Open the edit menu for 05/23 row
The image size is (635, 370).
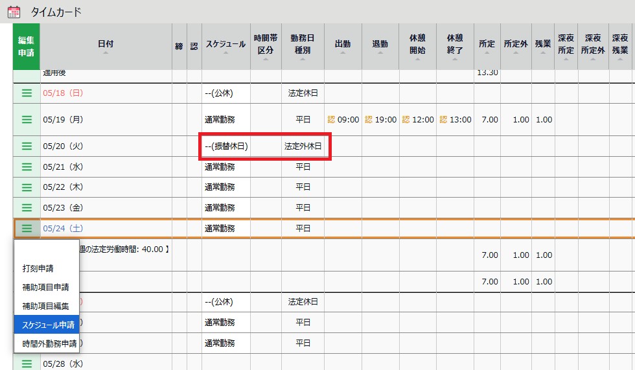point(27,207)
